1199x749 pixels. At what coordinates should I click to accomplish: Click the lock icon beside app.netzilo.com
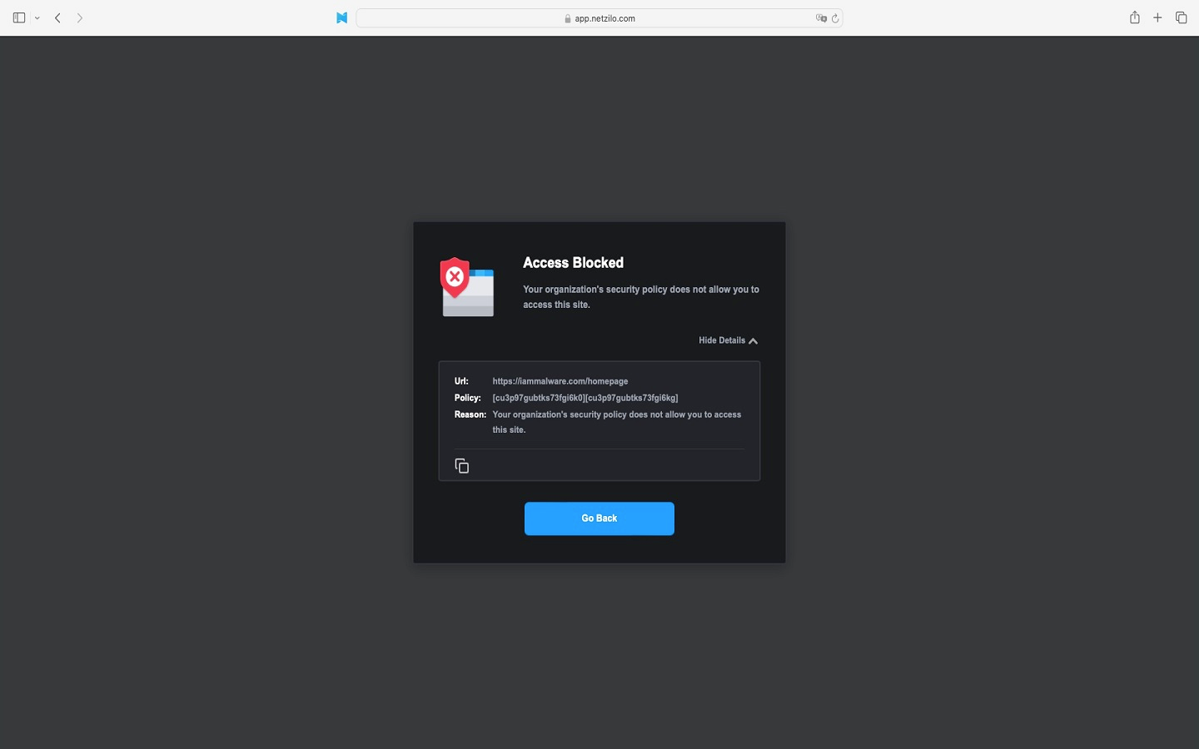pos(568,18)
